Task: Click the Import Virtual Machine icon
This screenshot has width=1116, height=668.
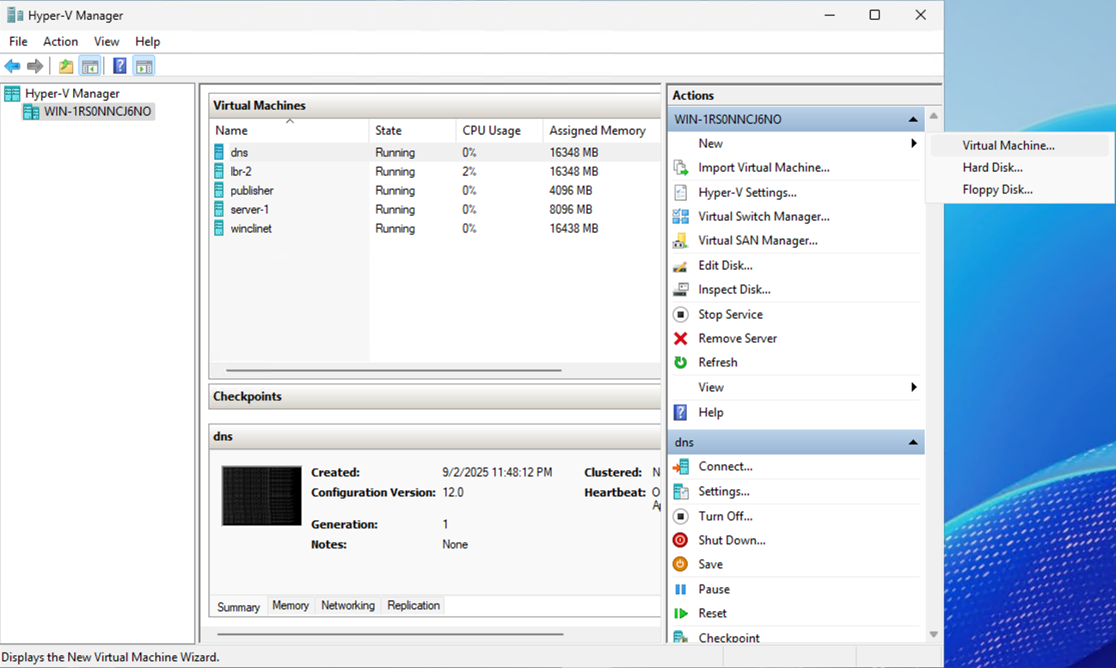Action: 681,168
